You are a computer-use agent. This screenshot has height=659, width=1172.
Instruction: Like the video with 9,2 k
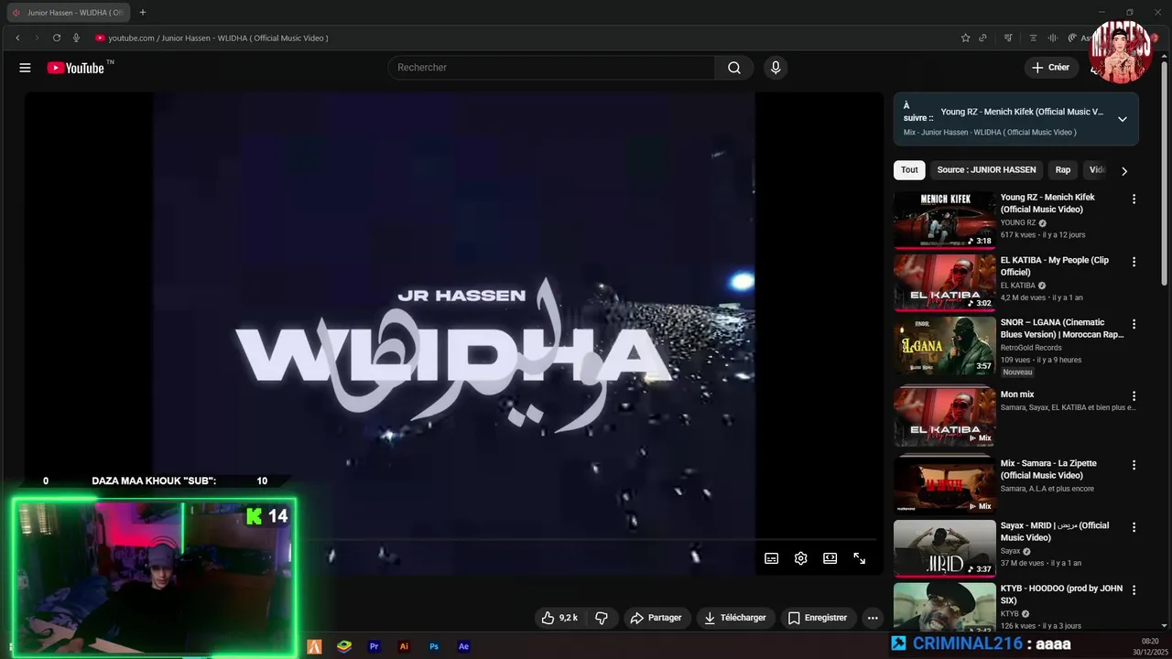[559, 618]
